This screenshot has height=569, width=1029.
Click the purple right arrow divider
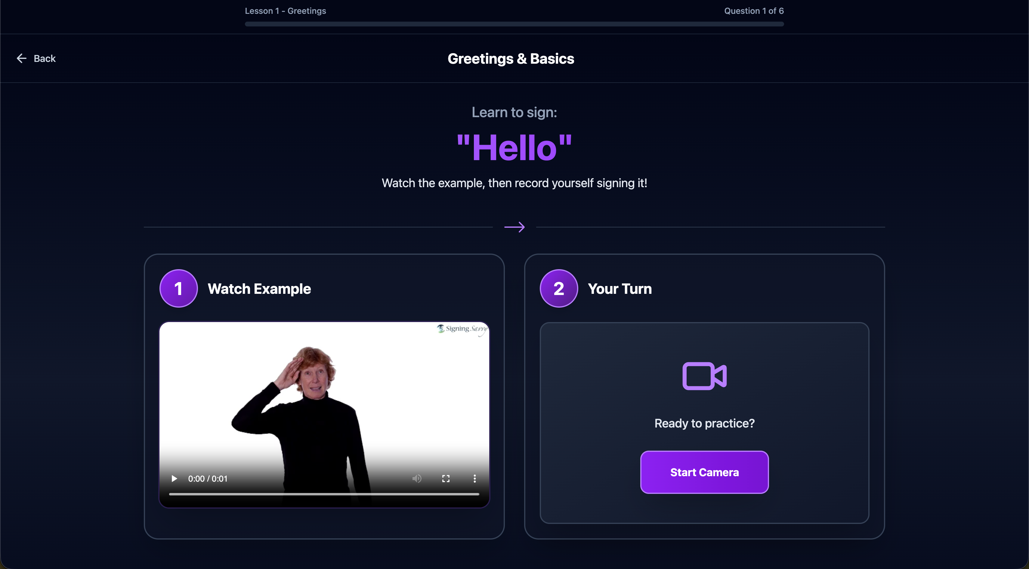click(x=514, y=227)
